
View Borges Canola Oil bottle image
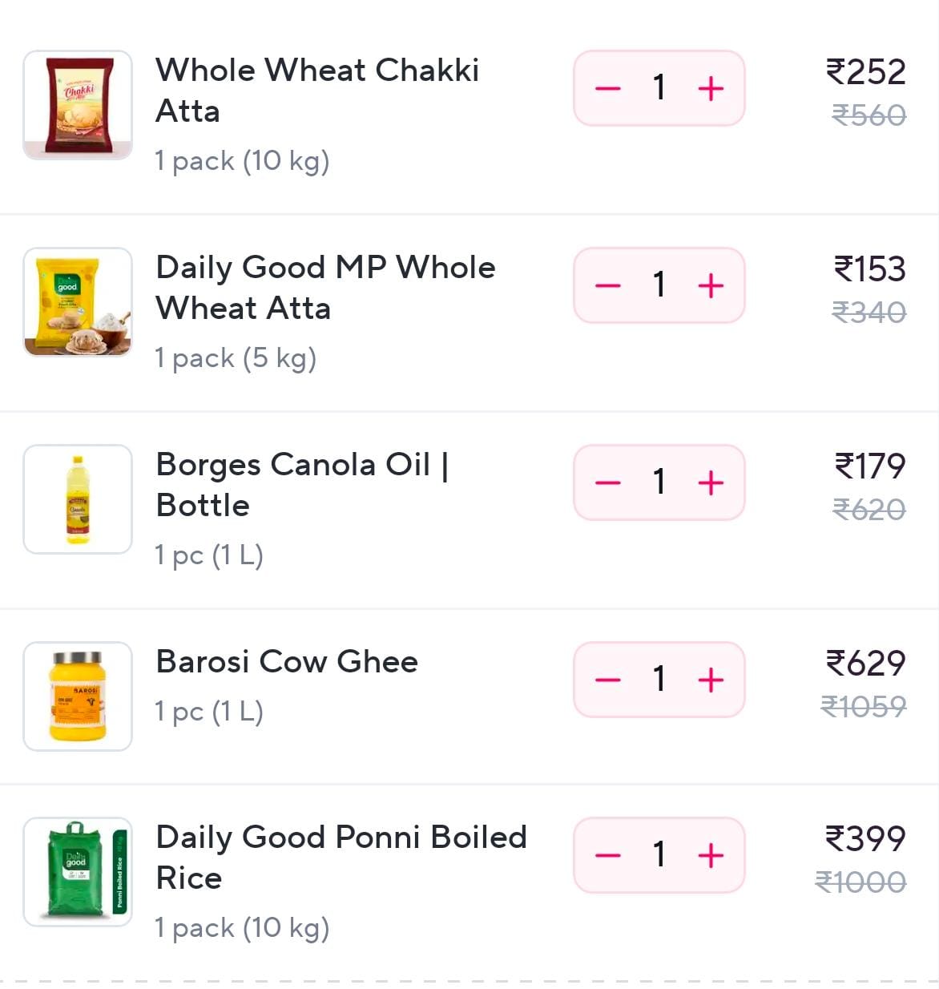click(78, 499)
